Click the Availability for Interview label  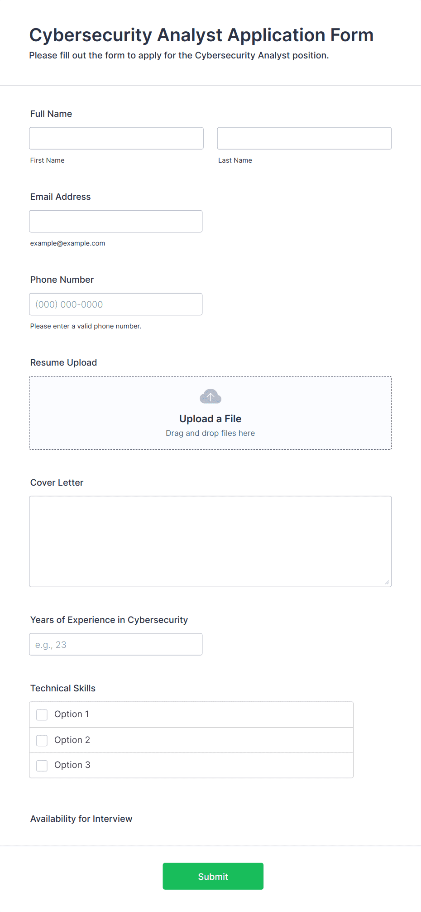(x=81, y=819)
